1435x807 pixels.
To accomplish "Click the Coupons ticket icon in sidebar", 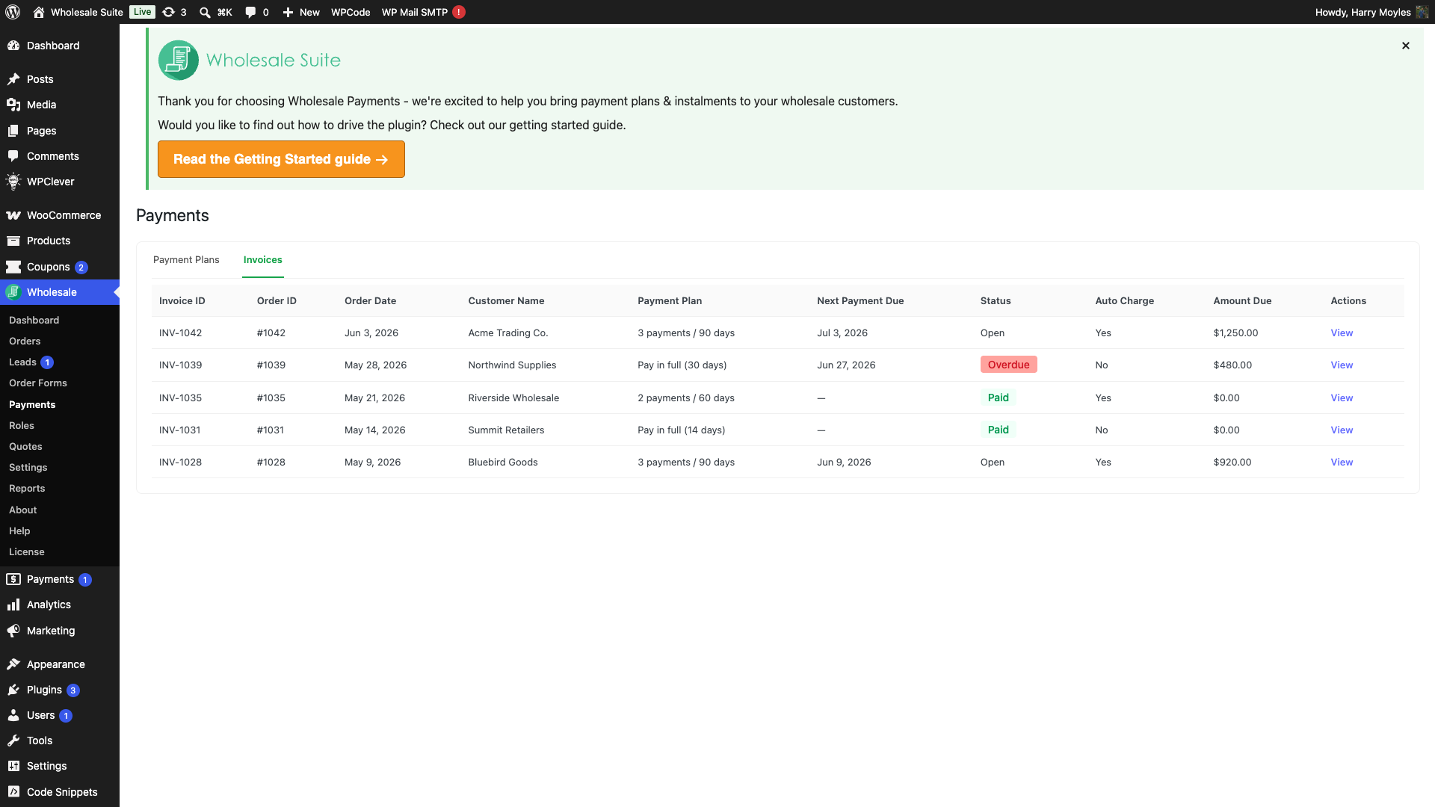I will pos(13,267).
